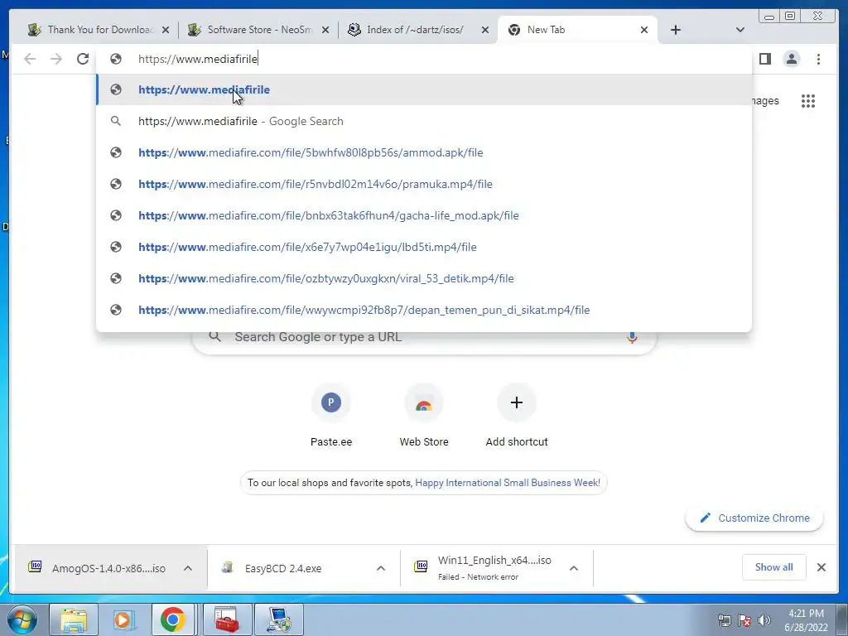Open Happy International Small Business Week link
This screenshot has height=636, width=848.
[x=508, y=483]
